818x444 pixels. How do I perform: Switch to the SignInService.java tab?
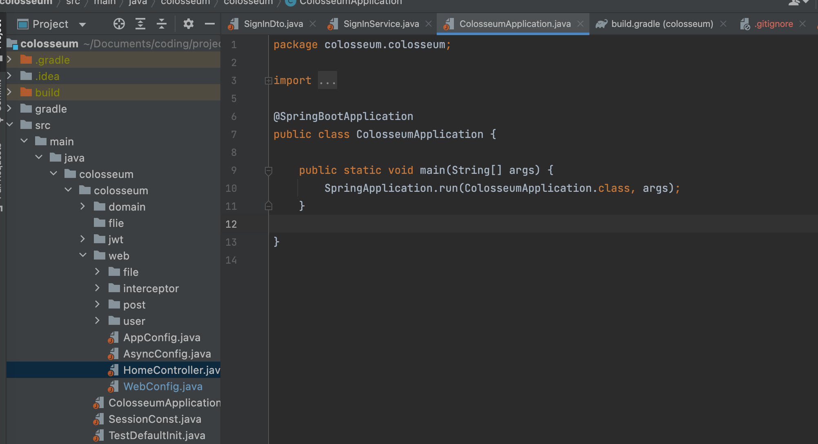coord(381,24)
